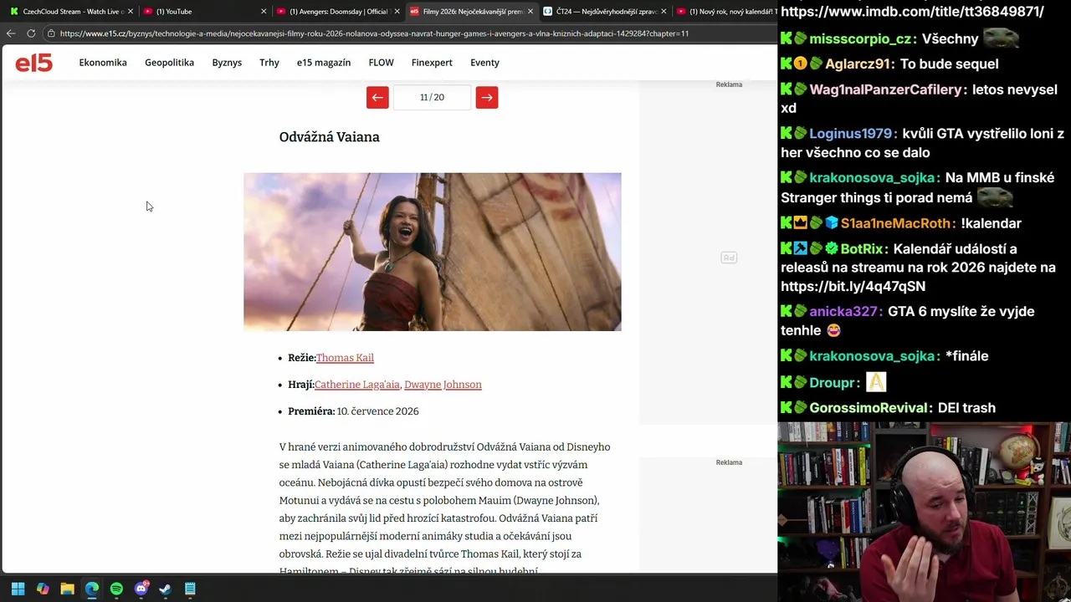Click the site security lock icon in the address bar
The width and height of the screenshot is (1071, 602).
click(51, 33)
